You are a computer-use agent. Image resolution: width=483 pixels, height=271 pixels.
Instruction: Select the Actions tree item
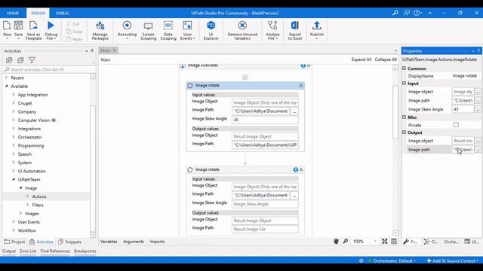(x=39, y=196)
